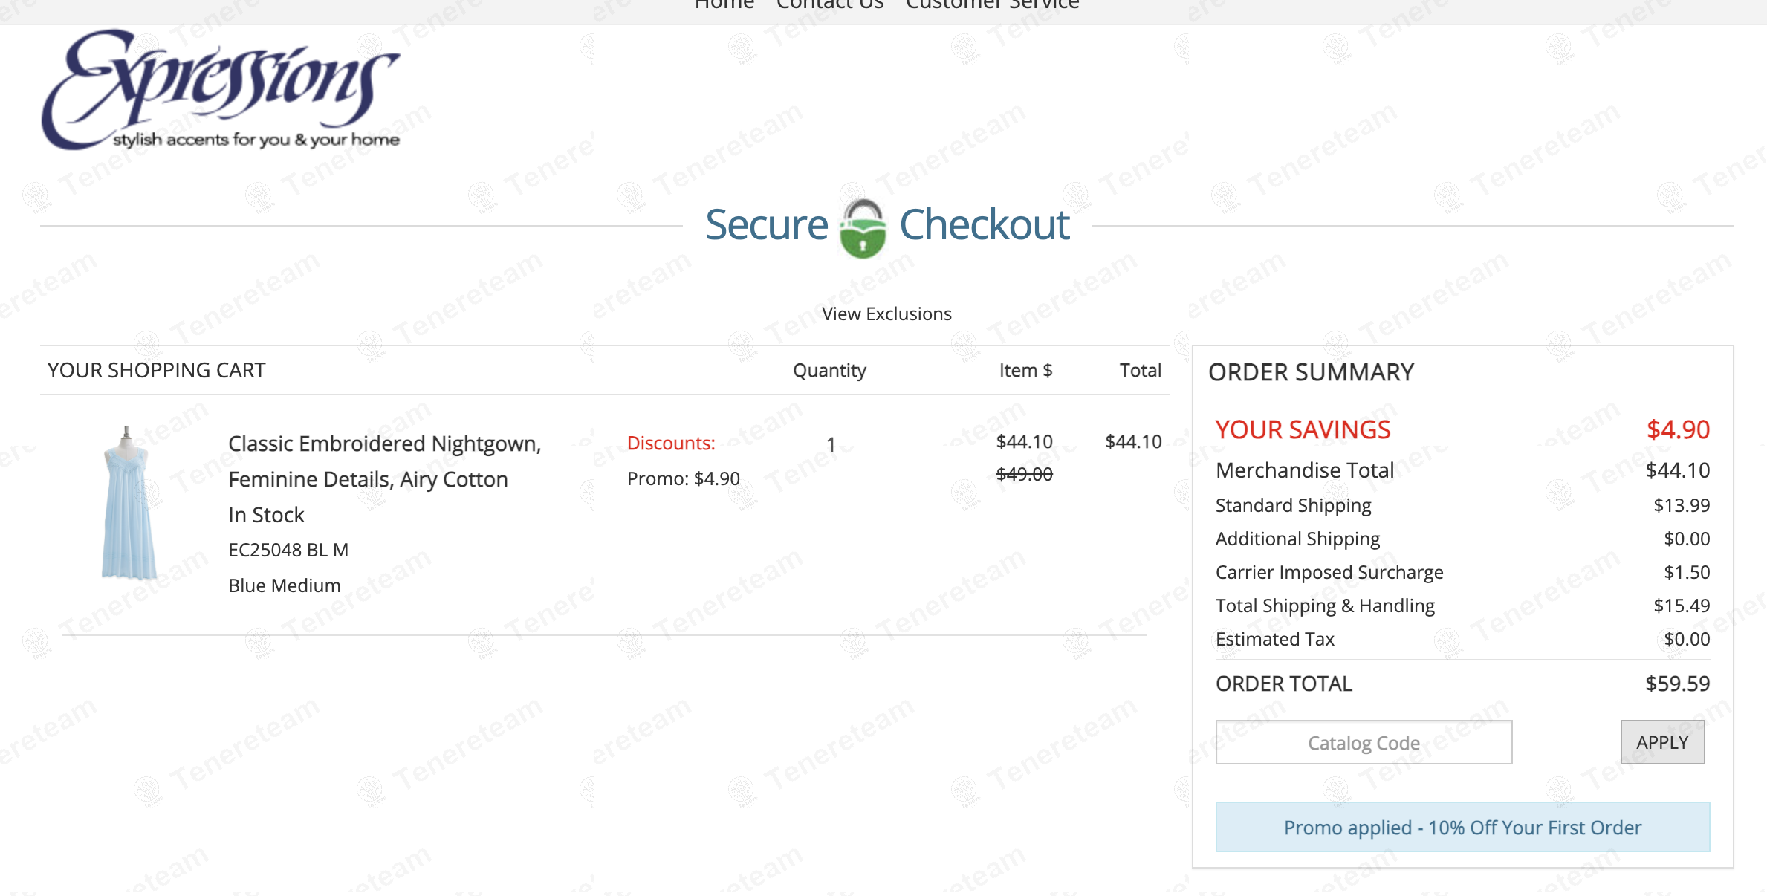
Task: Click the struck-through $49.00 original price
Action: tap(1024, 474)
